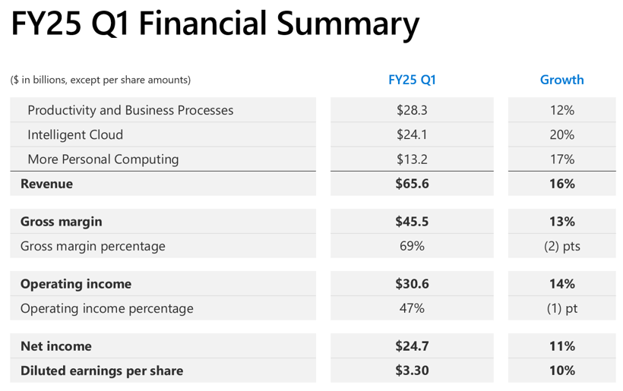Click the Gross margin percentage label
623x391 pixels.
pos(93,246)
